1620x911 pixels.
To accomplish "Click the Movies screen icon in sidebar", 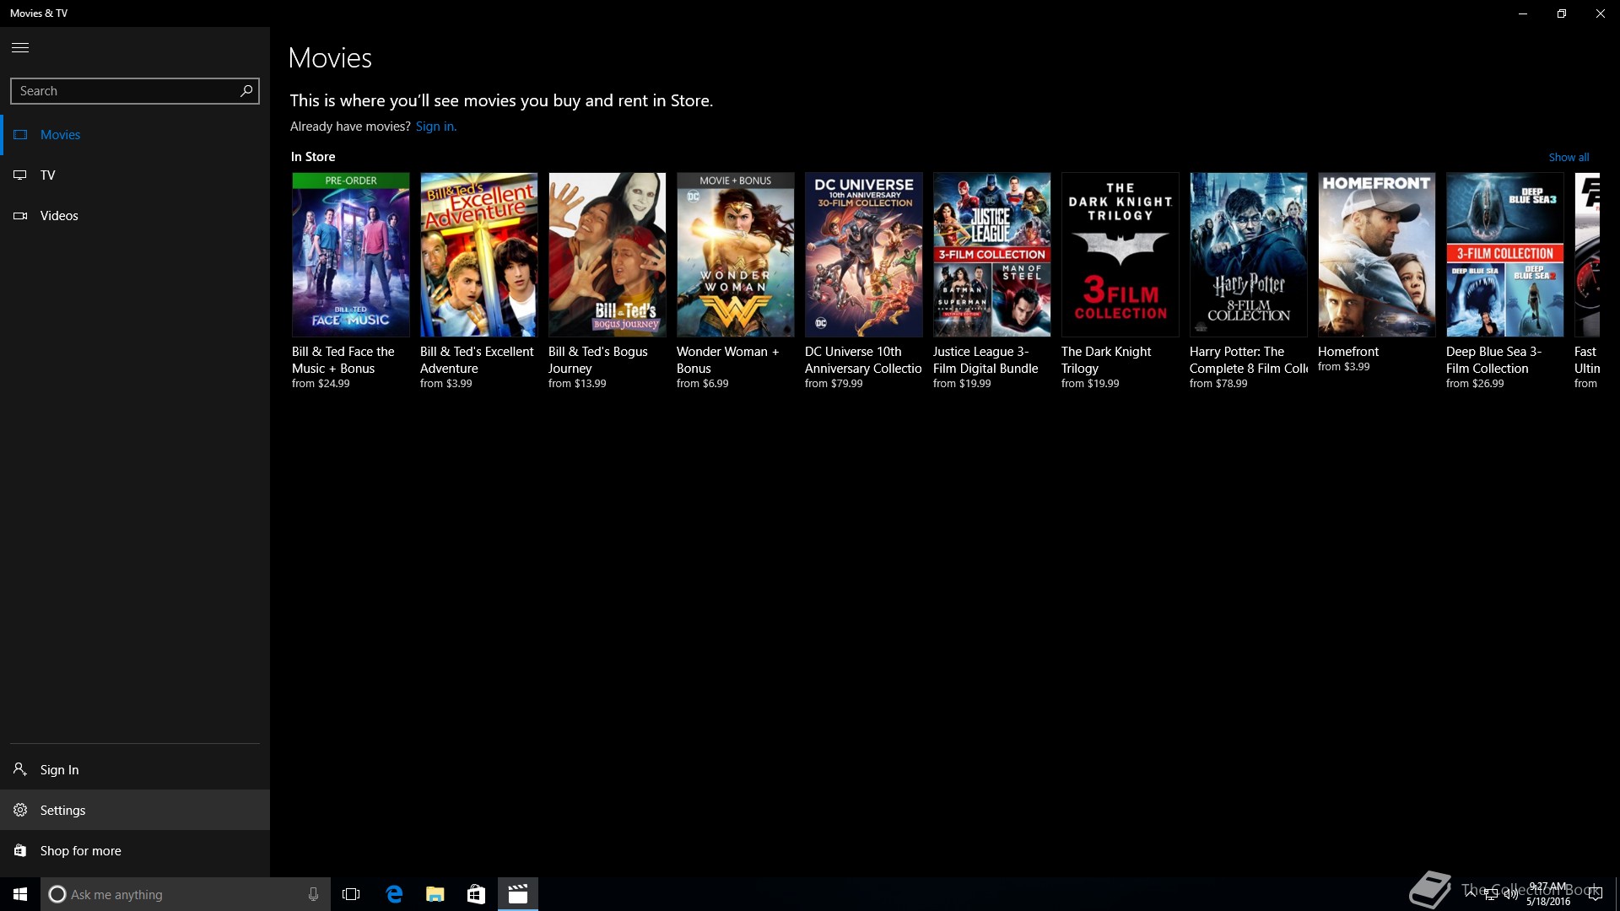I will click(20, 134).
